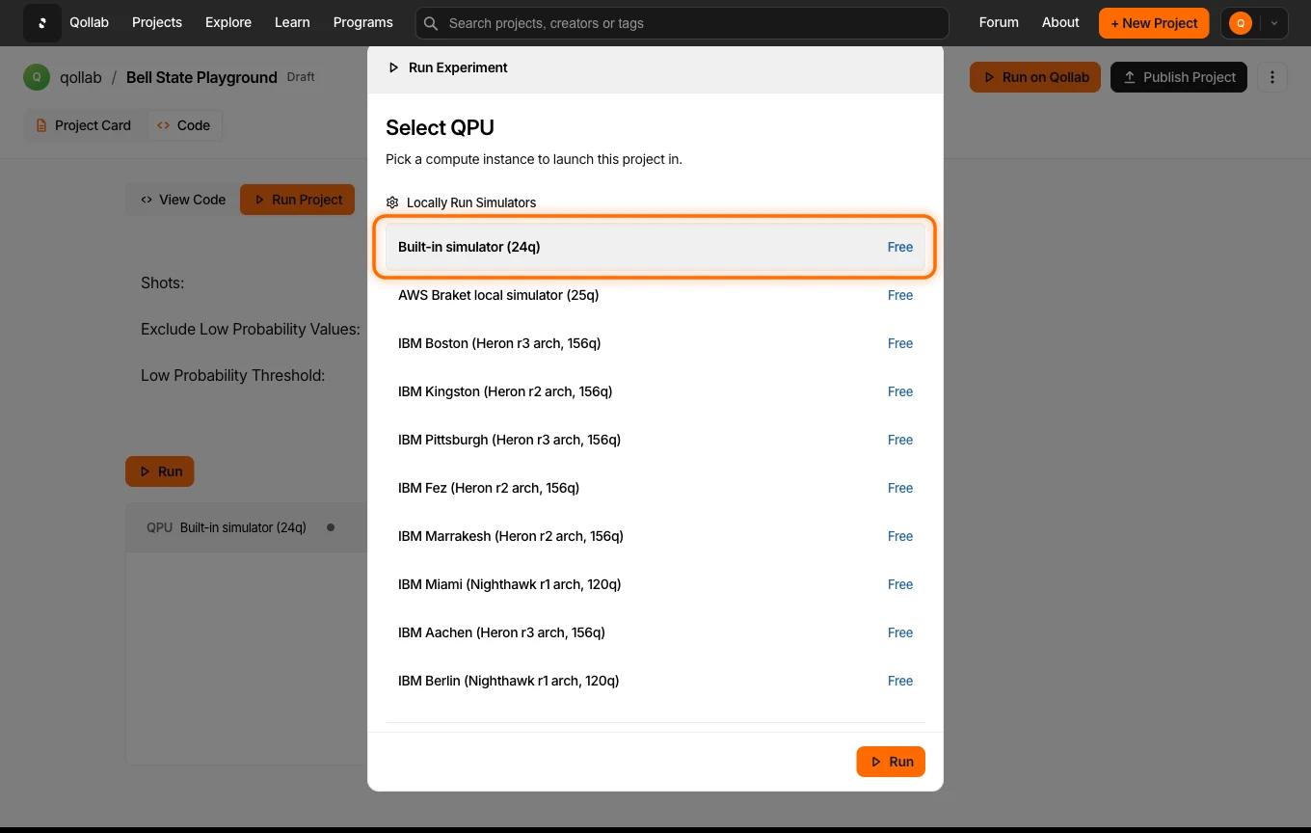The height and width of the screenshot is (833, 1311).
Task: Click the qollab owner breadcrumb link
Action: point(80,77)
